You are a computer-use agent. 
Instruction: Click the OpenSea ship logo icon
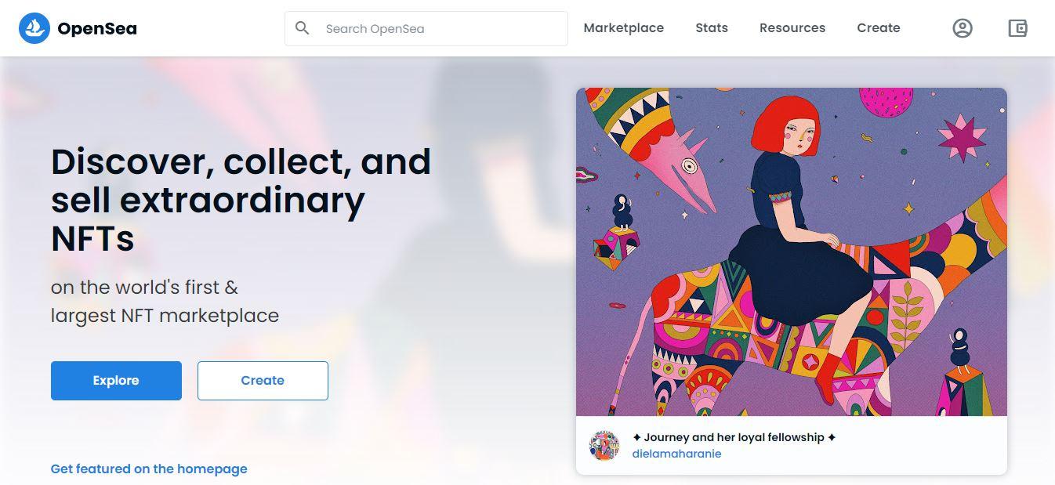[34, 28]
